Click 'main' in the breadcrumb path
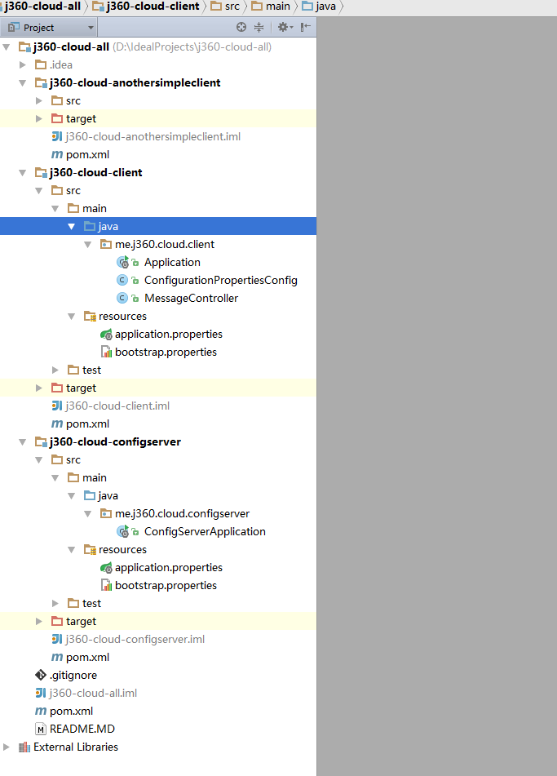 coord(276,7)
